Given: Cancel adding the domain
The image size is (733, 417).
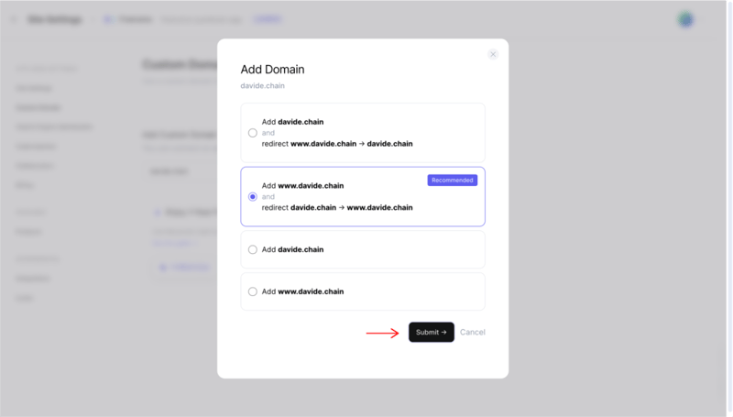Looking at the screenshot, I should tap(473, 332).
